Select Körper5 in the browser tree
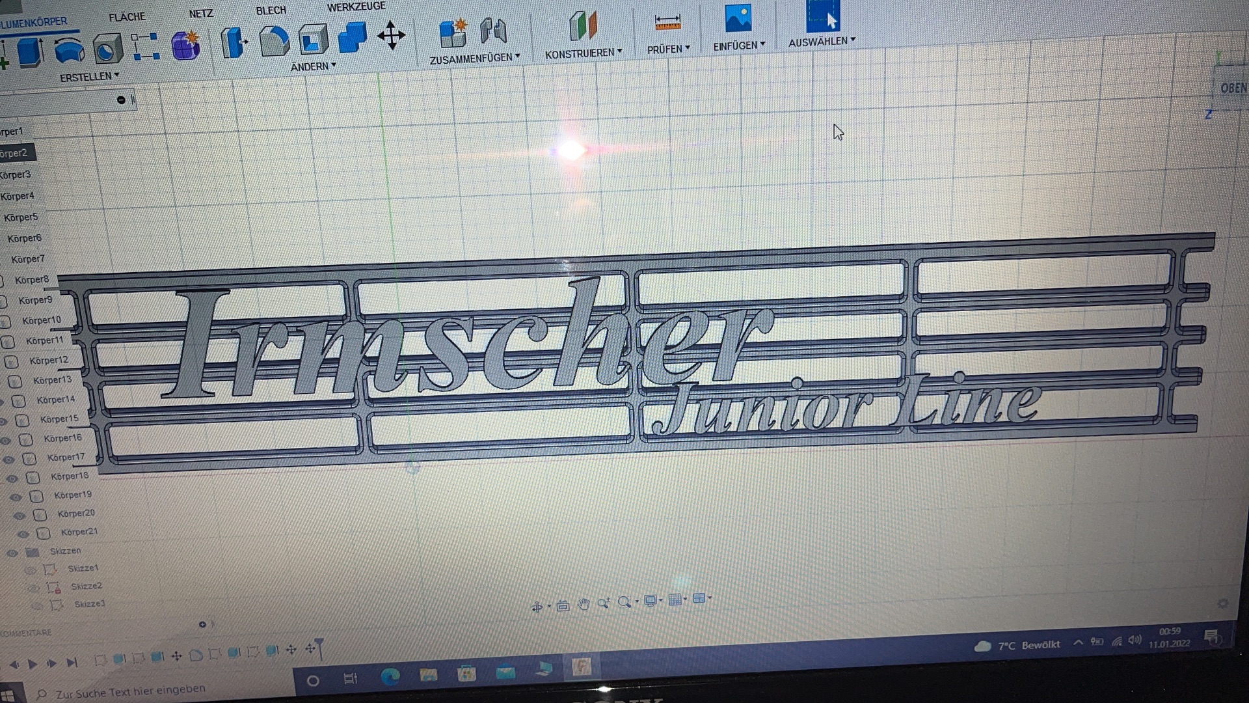This screenshot has height=703, width=1249. click(21, 217)
